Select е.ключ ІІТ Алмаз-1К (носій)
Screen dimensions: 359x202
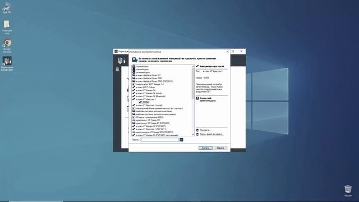pos(149,93)
